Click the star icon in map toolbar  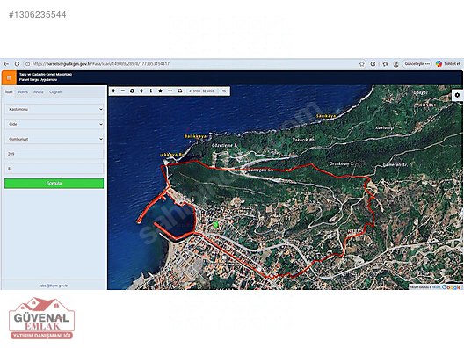pos(161,91)
